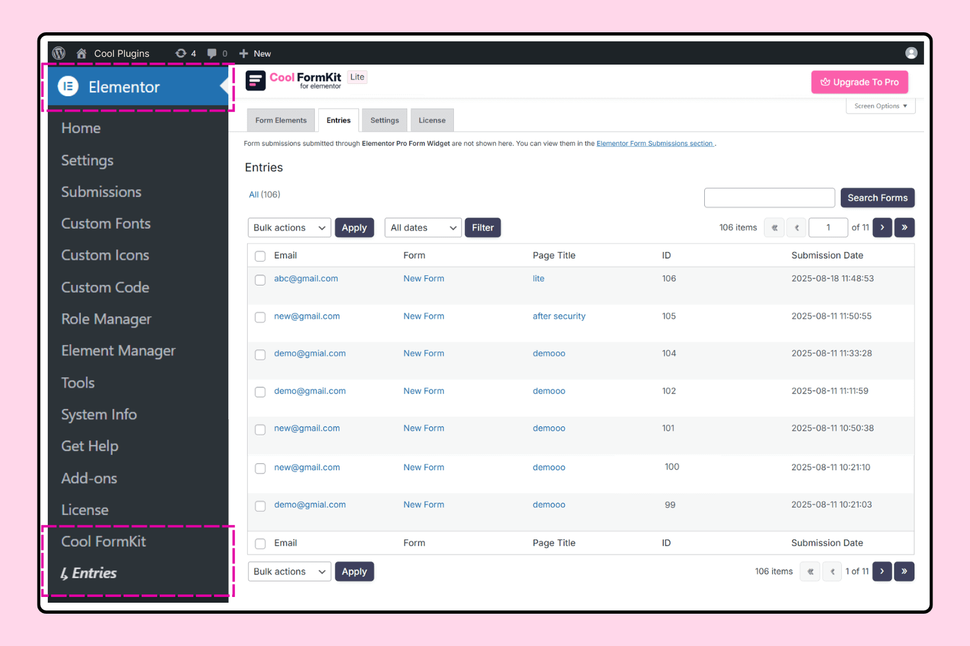
Task: Click inside the search forms input field
Action: click(769, 198)
